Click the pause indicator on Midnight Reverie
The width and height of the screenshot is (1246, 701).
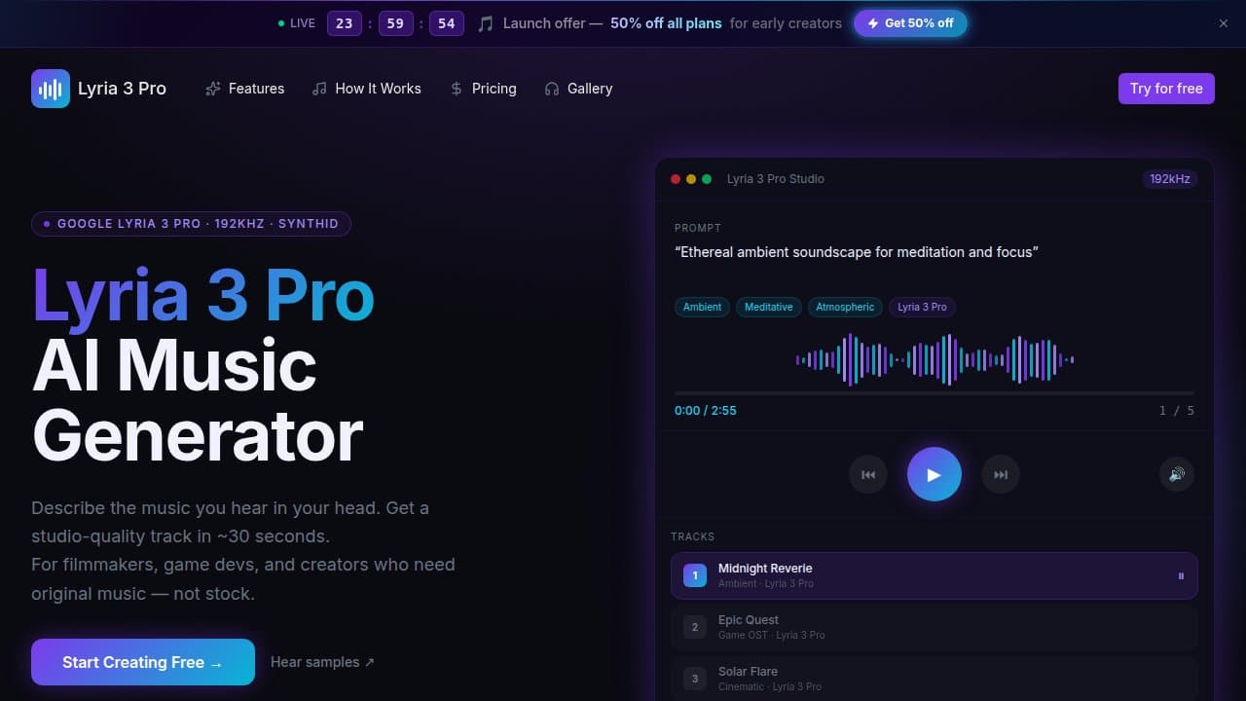tap(1181, 576)
